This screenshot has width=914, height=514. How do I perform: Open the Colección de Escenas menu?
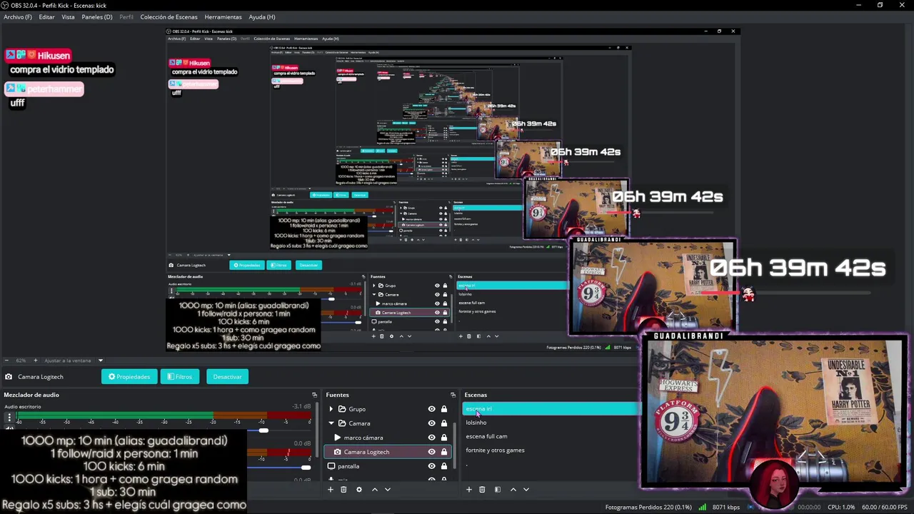pos(169,16)
